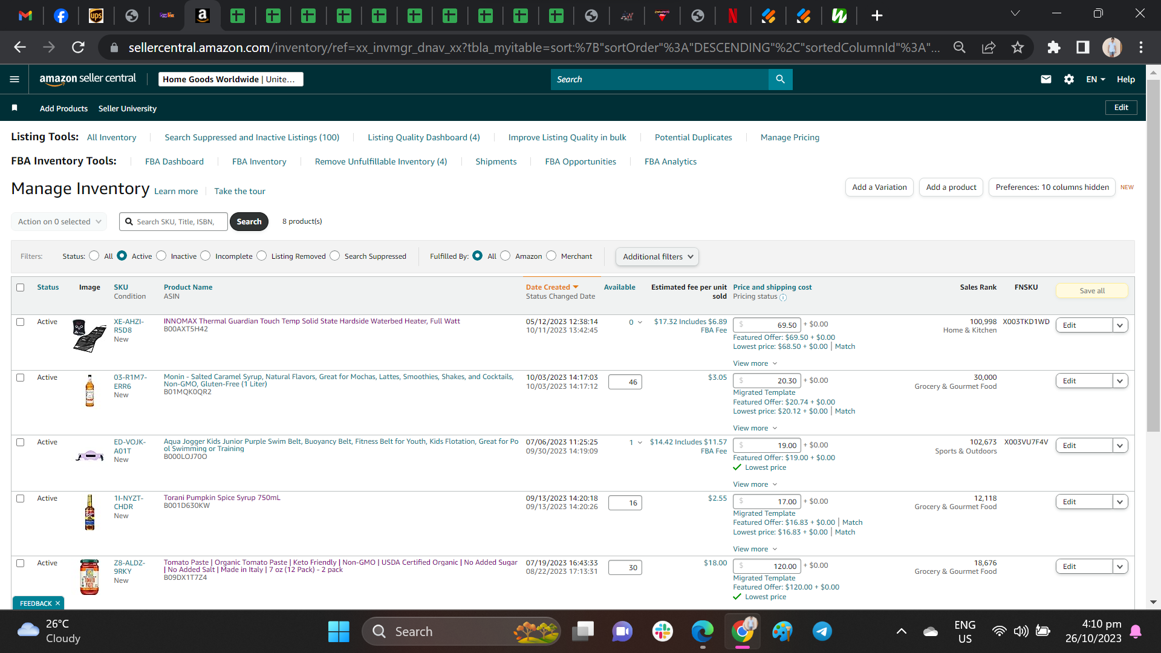
Task: Select Fulfilled By Amazon radio button
Action: (506, 256)
